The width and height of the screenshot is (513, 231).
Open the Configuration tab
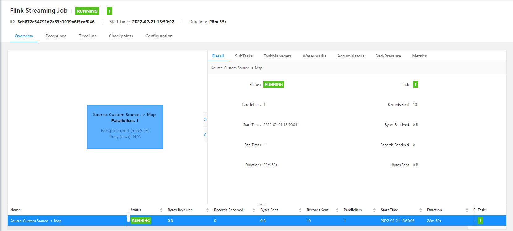159,36
